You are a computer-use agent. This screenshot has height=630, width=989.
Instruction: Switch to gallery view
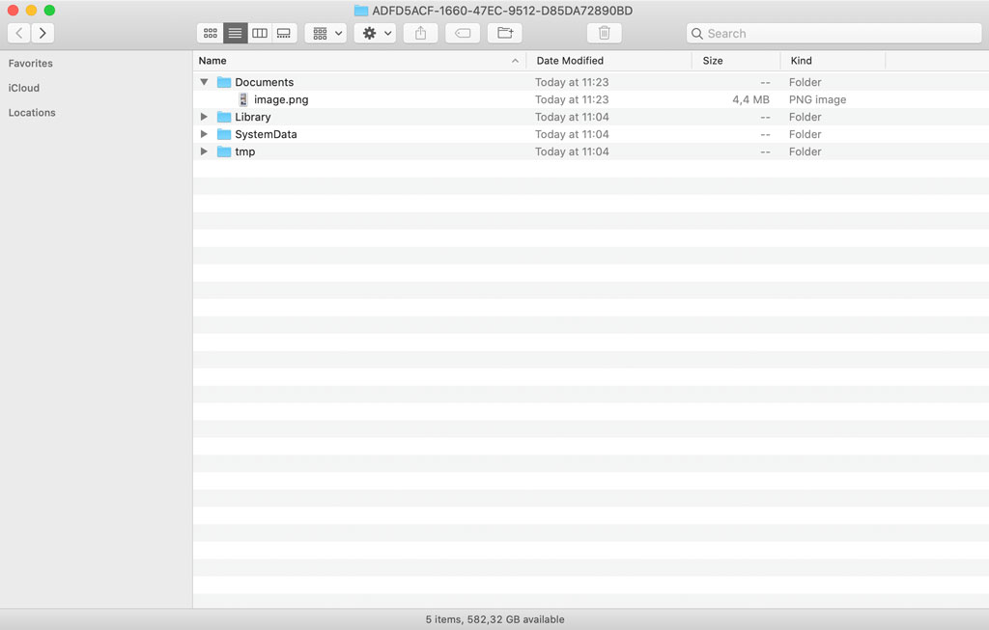283,32
